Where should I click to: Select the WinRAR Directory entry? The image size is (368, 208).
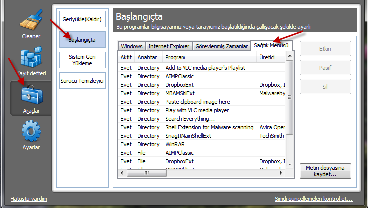174,144
